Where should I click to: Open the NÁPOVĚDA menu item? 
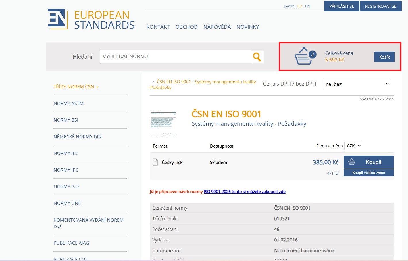point(217,27)
